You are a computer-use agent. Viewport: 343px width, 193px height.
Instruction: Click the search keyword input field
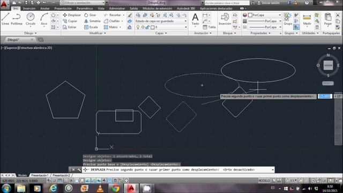tap(227, 3)
